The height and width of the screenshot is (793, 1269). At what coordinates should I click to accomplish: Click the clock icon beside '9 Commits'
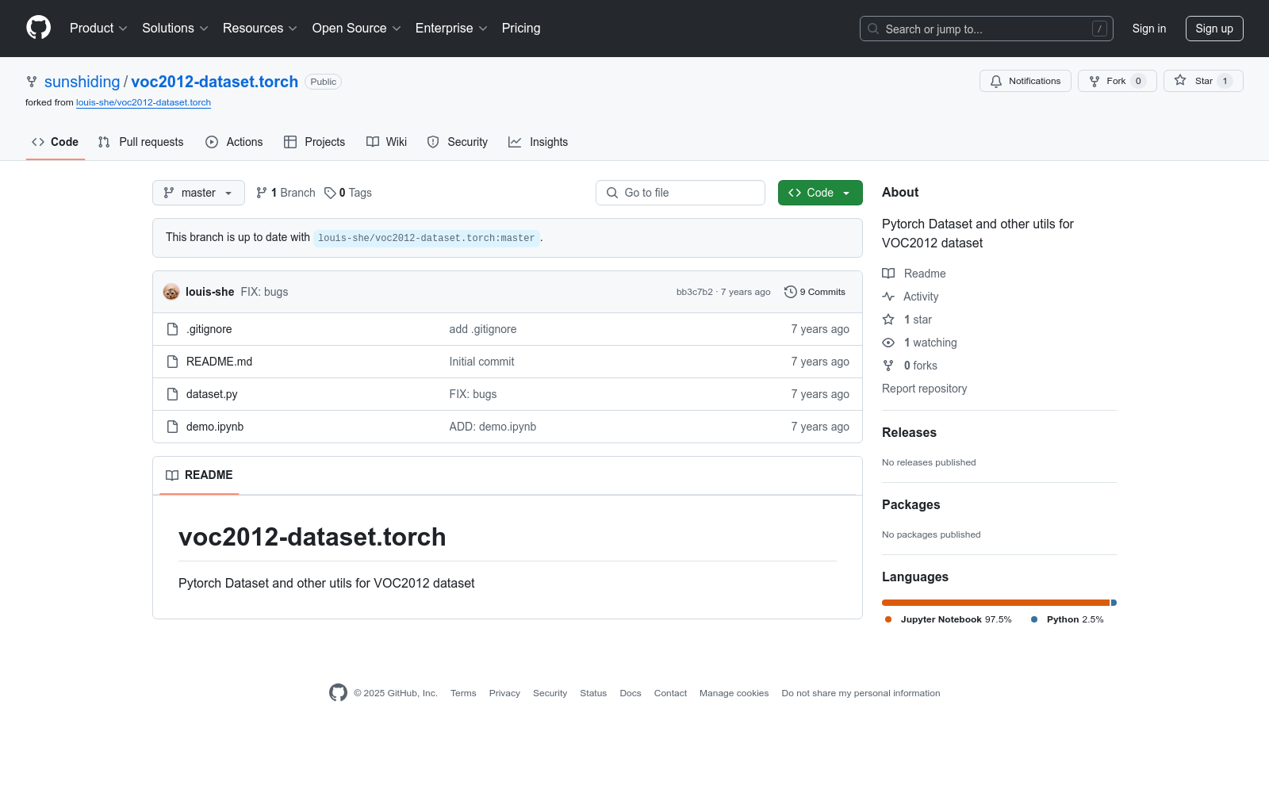click(x=790, y=292)
